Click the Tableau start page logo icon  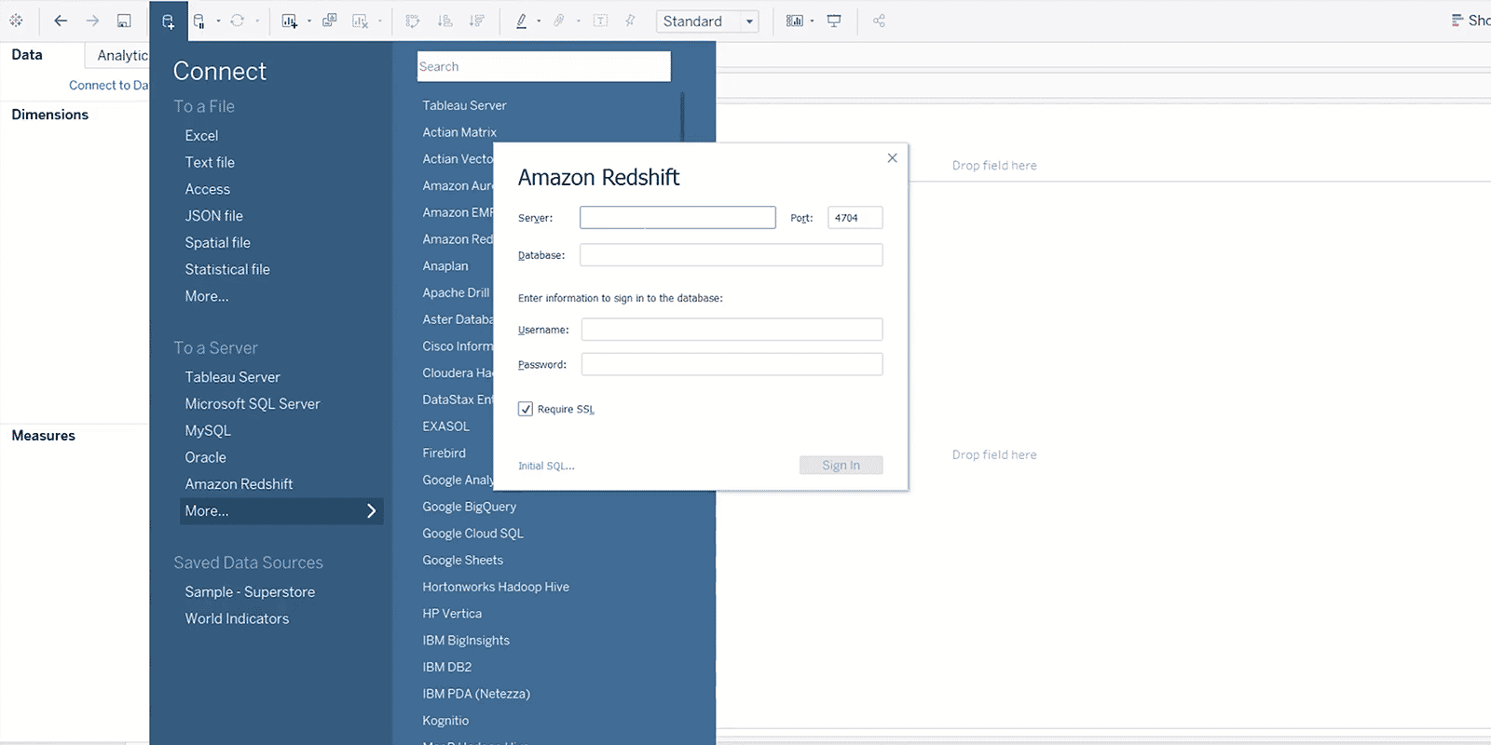click(x=16, y=20)
